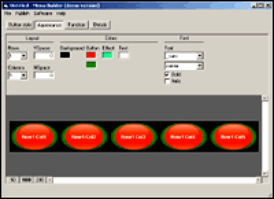Click the Row1 Col3 preview button
The image size is (274, 199).
(x=134, y=137)
